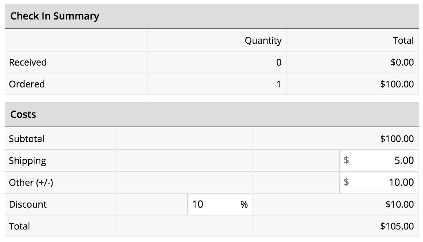Click the Subtotal row label
Screen dimensions: 423x242
[x=27, y=139]
